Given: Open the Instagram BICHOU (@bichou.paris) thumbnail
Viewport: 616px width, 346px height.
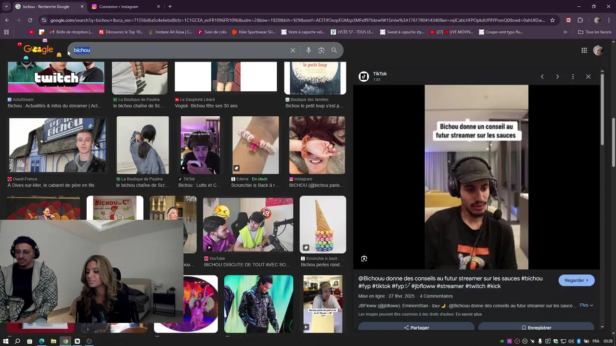Looking at the screenshot, I should [x=317, y=145].
